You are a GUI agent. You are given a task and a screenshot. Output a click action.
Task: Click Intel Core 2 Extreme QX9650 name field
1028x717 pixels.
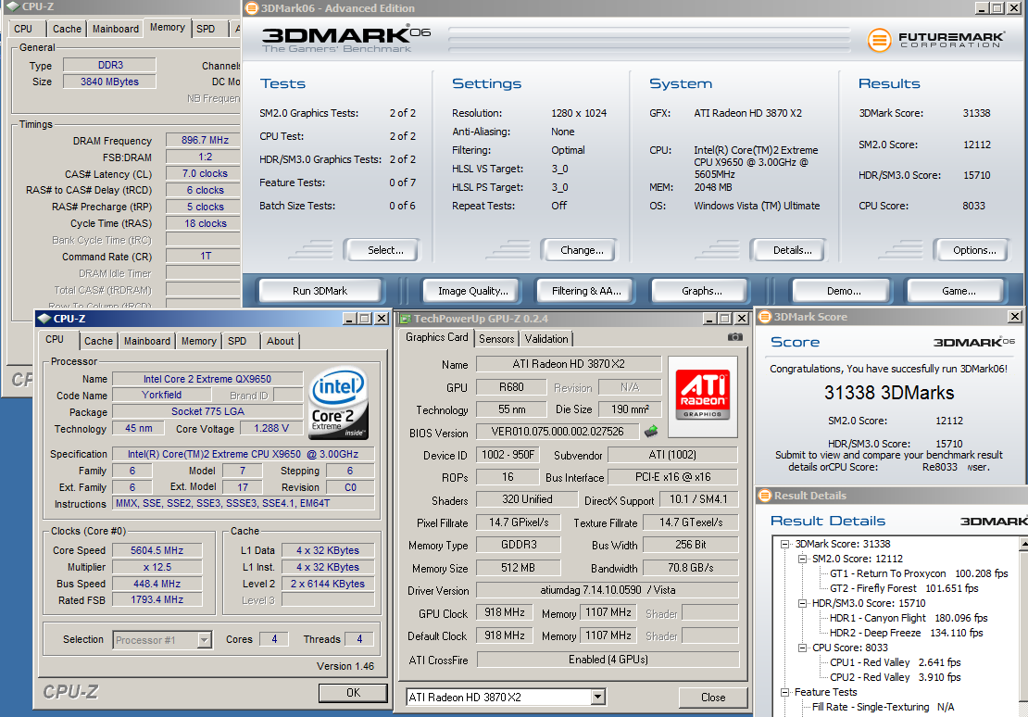tap(207, 379)
